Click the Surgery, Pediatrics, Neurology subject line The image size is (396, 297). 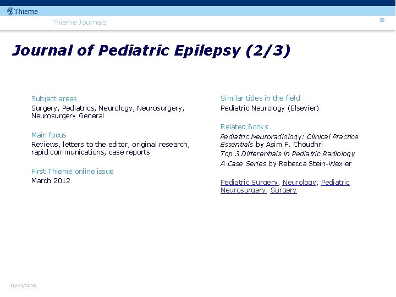(108, 108)
